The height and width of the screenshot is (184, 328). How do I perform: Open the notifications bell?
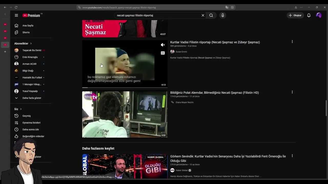click(x=309, y=15)
